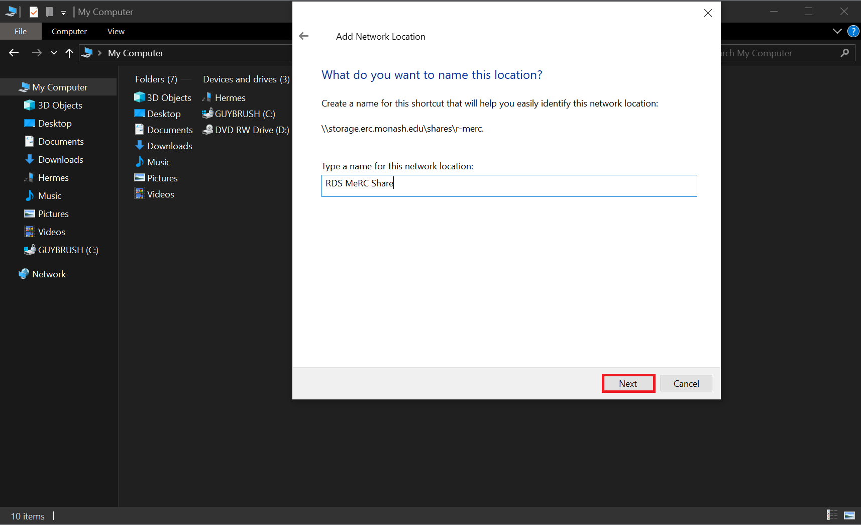The width and height of the screenshot is (861, 525).
Task: Open Quick Access Toolbar customize dropdown
Action: tap(63, 13)
